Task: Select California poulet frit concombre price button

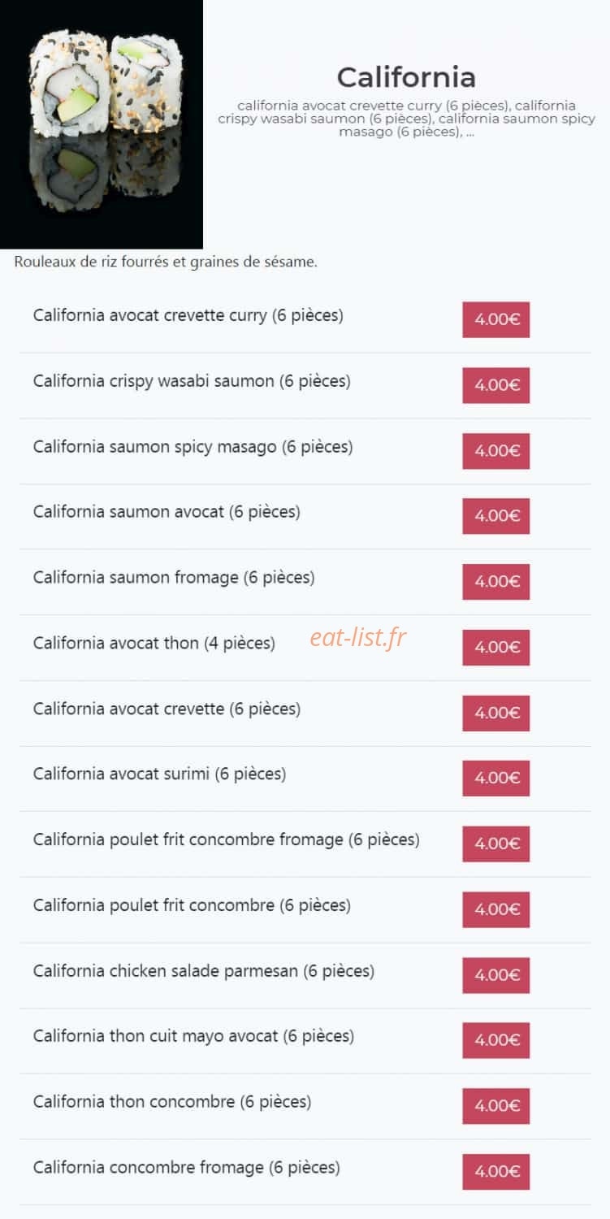Action: (x=496, y=909)
